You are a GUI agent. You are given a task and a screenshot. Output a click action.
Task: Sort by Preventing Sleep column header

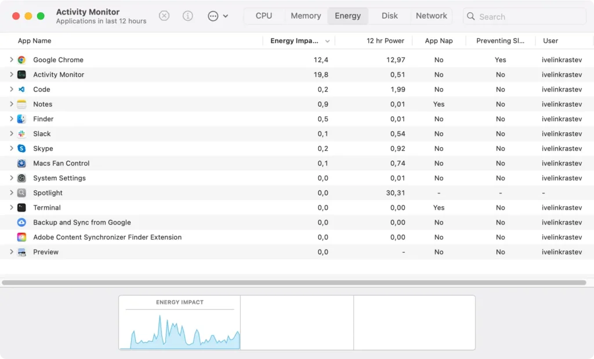click(500, 41)
